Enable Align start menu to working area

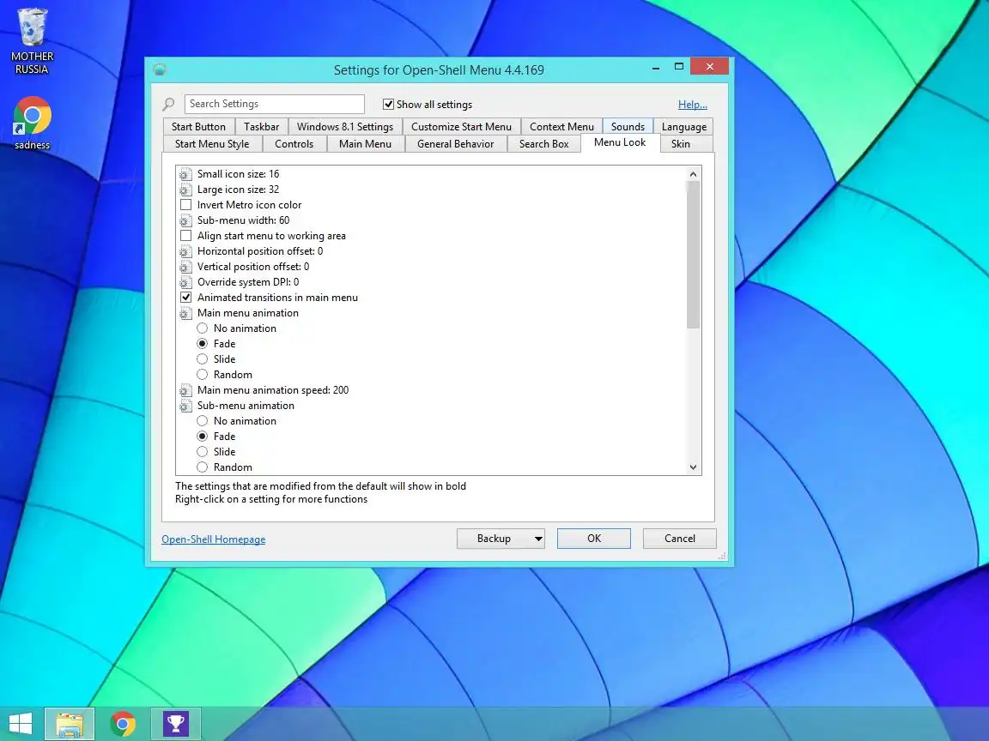[186, 236]
